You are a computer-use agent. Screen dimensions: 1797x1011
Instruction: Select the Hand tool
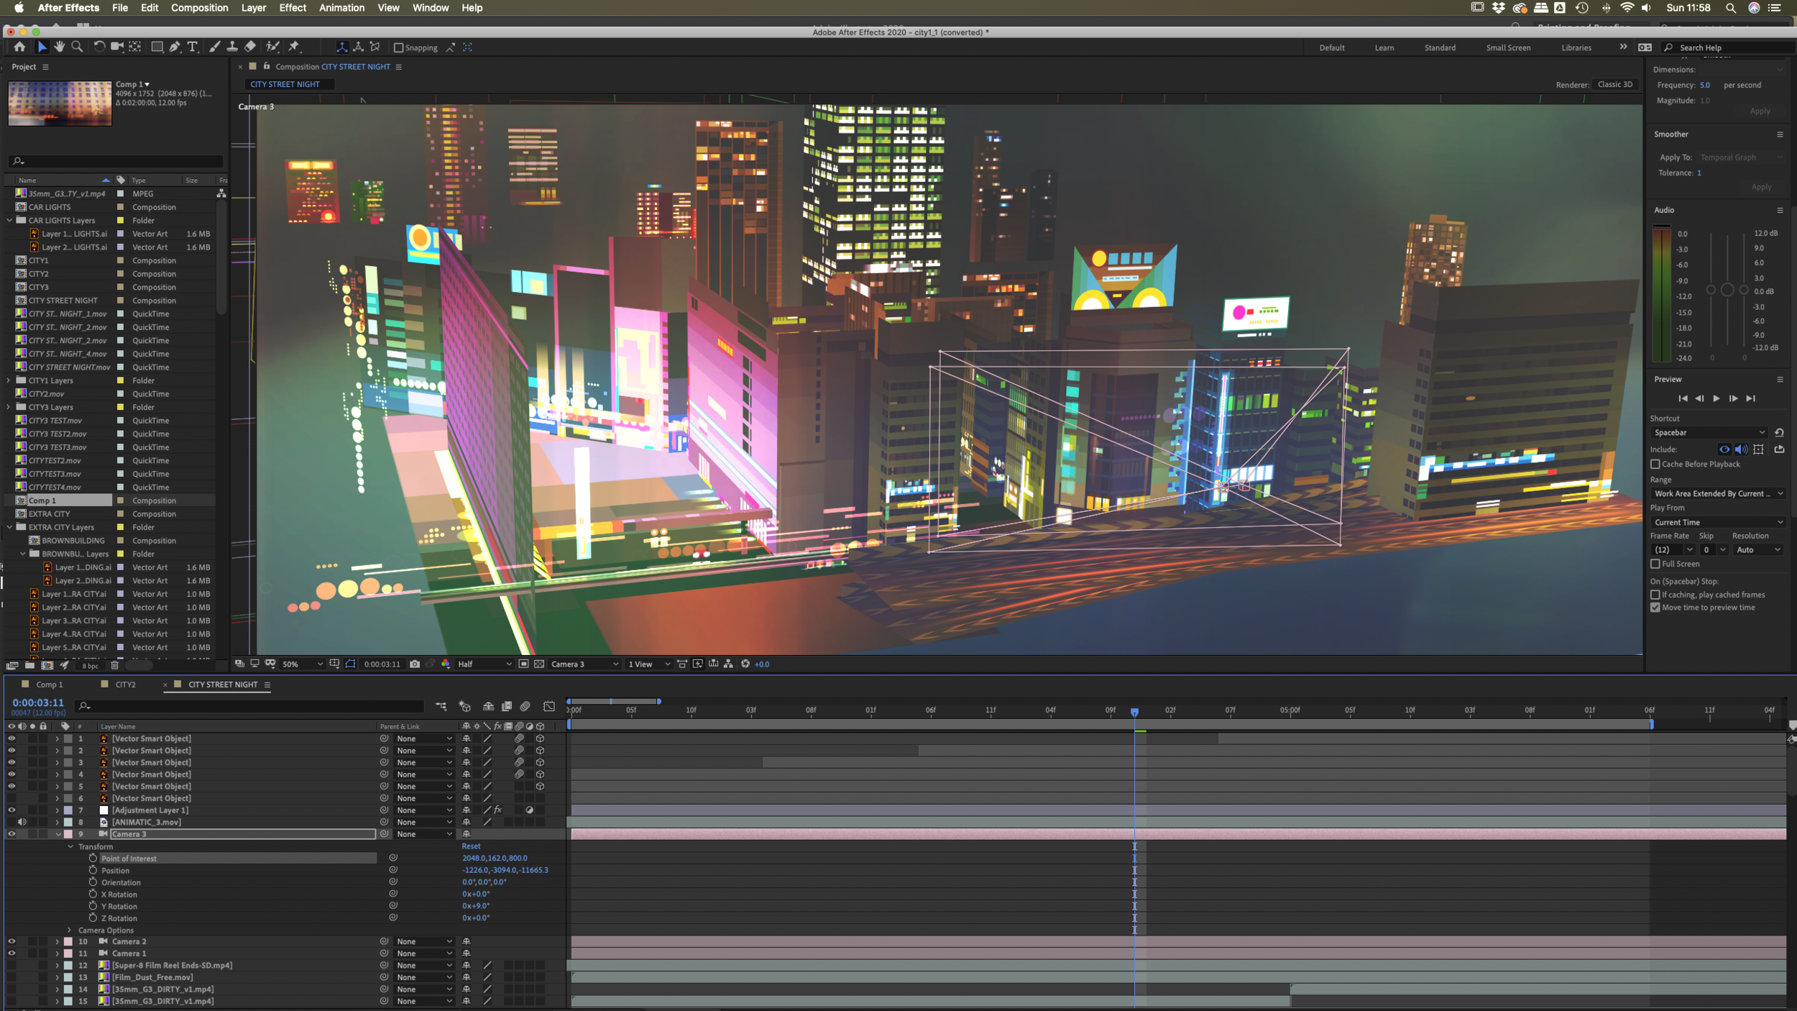59,47
